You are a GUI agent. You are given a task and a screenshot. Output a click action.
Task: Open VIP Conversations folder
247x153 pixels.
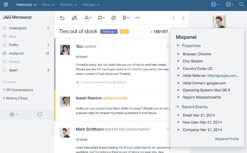pos(18,90)
